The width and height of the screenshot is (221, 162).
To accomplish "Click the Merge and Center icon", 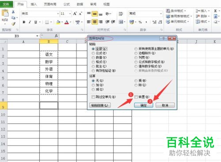I will 121,22.
